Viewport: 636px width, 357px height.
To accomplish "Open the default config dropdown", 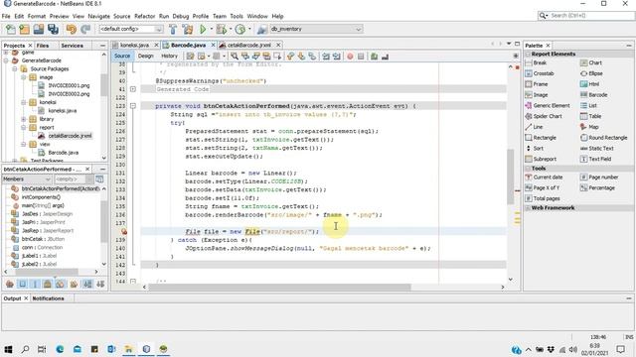I will coord(131,29).
